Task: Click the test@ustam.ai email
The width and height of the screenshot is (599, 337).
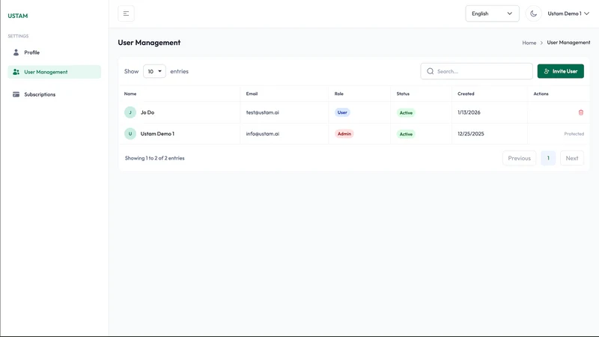Action: pyautogui.click(x=263, y=112)
